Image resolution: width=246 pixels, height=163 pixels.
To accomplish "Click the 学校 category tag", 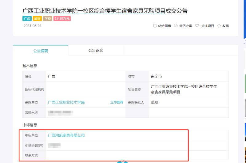I will (x=48, y=18).
